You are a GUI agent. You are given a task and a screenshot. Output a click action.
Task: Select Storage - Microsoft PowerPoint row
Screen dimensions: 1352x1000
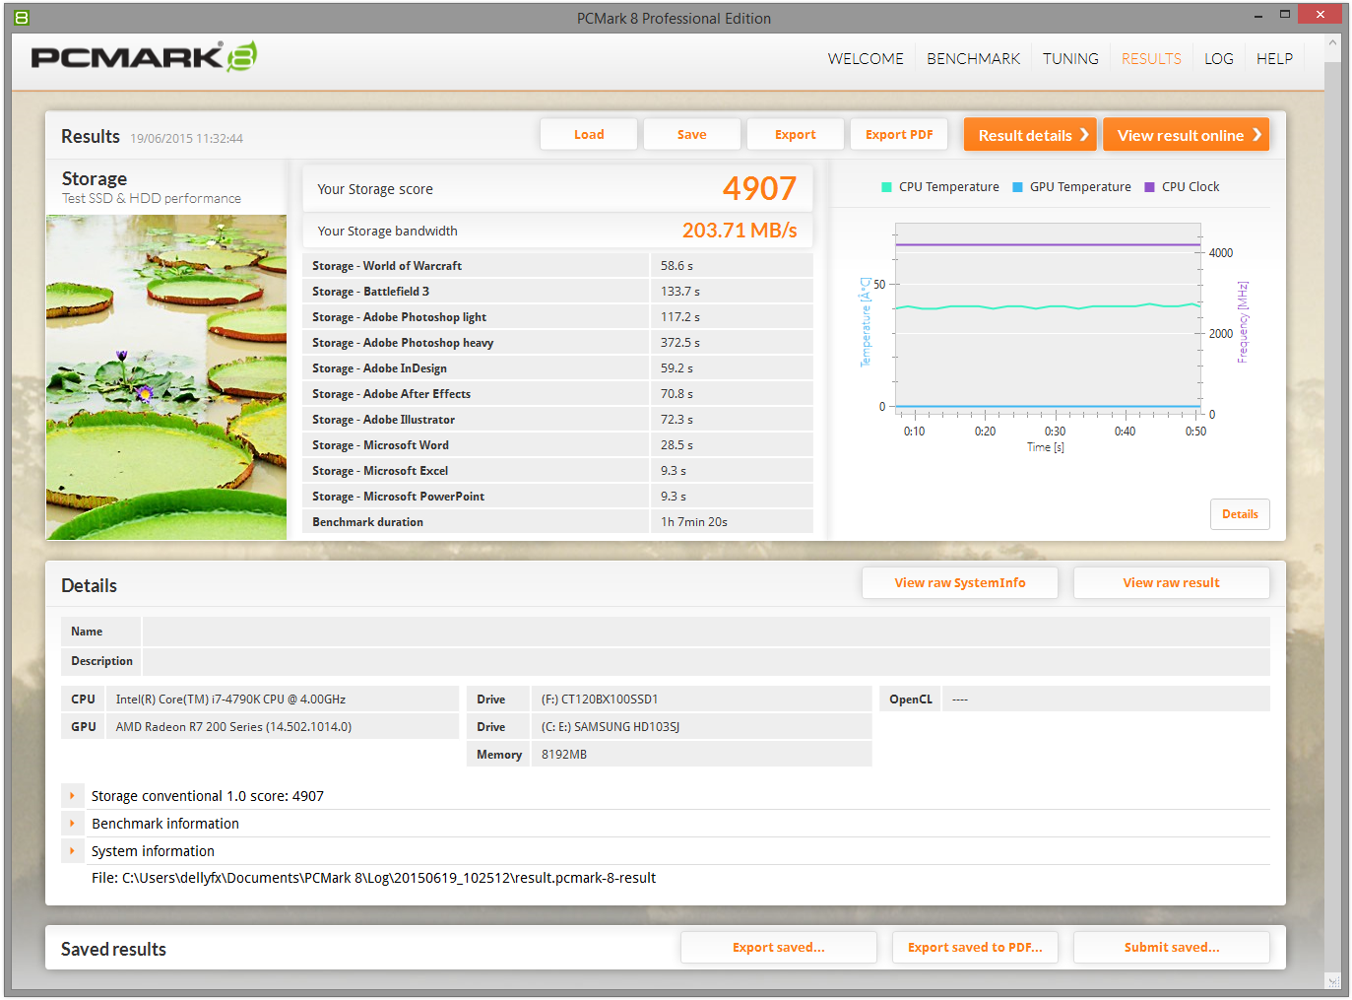pyautogui.click(x=557, y=497)
